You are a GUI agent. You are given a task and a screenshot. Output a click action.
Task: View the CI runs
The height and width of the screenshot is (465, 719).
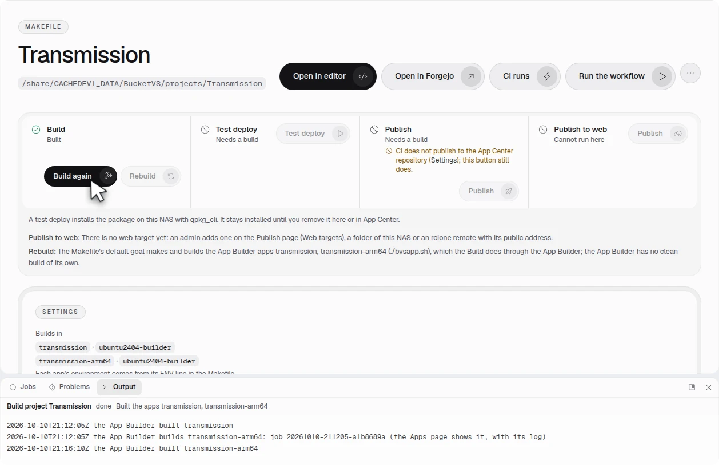coord(525,76)
